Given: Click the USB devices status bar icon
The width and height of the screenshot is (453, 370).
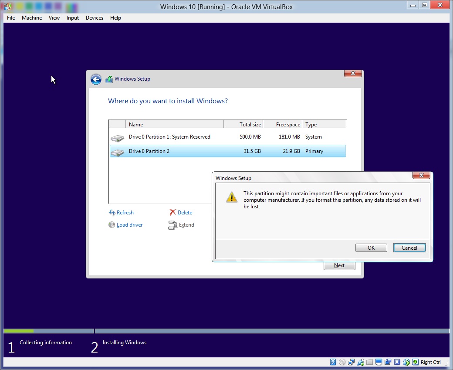Looking at the screenshot, I should click(361, 362).
